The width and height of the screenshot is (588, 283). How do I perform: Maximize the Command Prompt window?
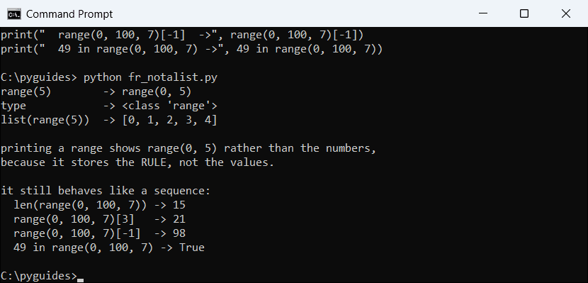pos(524,14)
